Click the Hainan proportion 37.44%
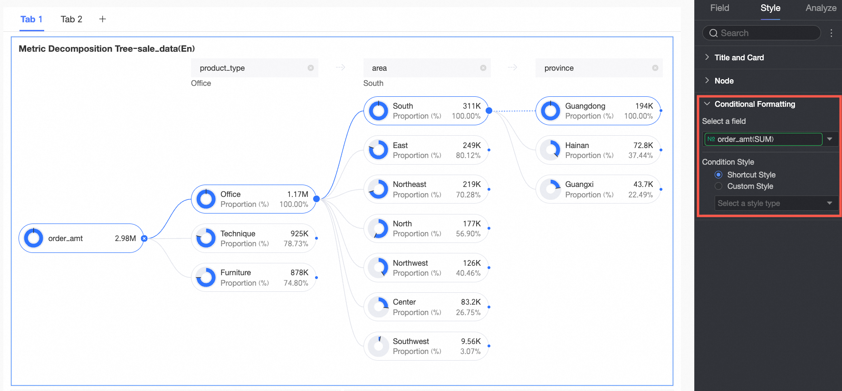Viewport: 842px width, 391px height. pyautogui.click(x=641, y=155)
